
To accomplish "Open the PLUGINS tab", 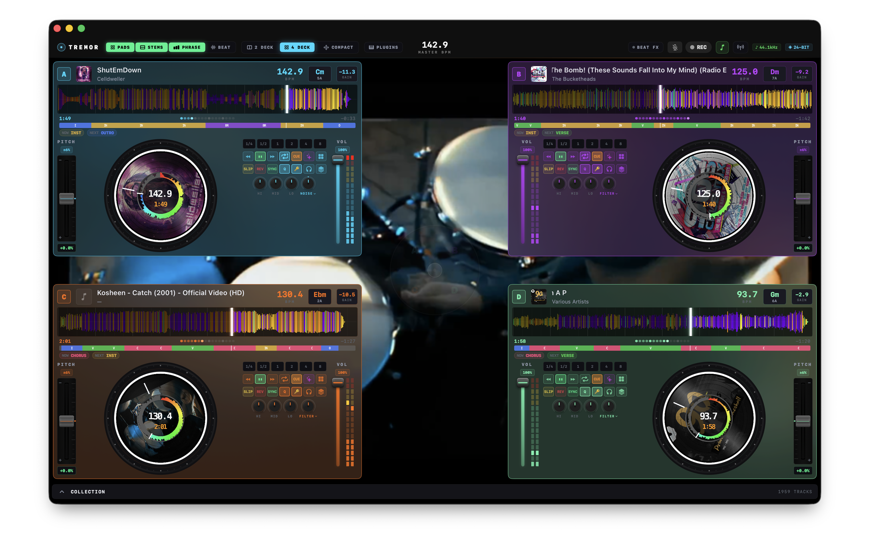I will 383,47.
